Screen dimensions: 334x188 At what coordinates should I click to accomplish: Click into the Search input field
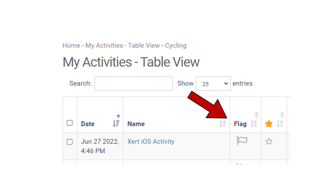pyautogui.click(x=134, y=84)
